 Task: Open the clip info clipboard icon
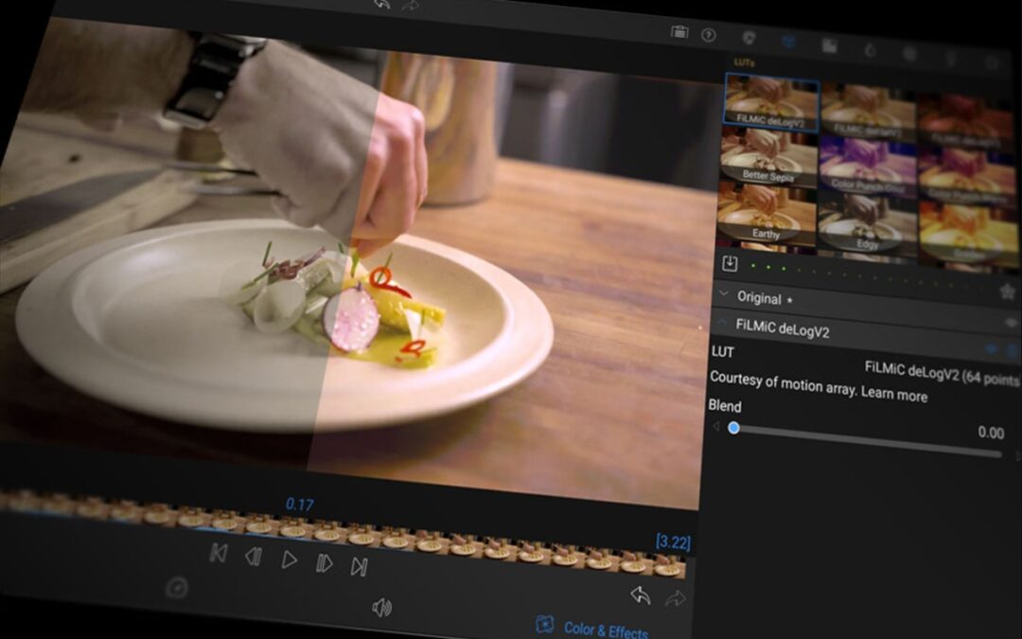pyautogui.click(x=679, y=33)
